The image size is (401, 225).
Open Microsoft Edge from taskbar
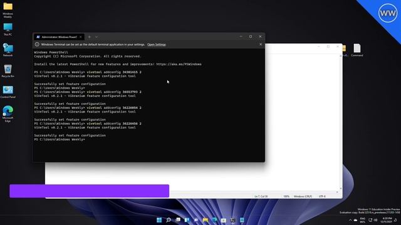click(x=214, y=220)
